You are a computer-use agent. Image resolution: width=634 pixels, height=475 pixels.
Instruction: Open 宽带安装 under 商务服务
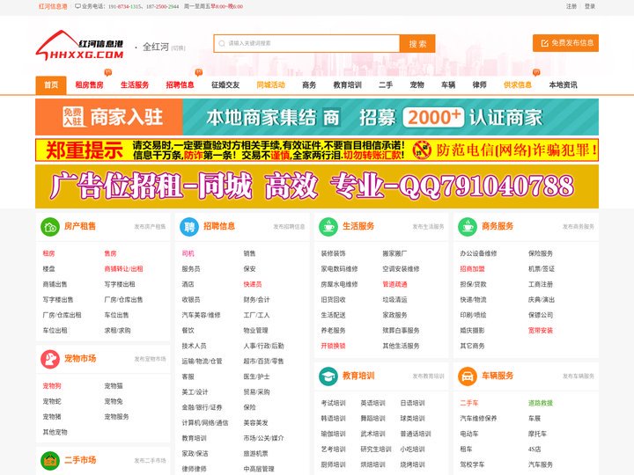[541, 331]
